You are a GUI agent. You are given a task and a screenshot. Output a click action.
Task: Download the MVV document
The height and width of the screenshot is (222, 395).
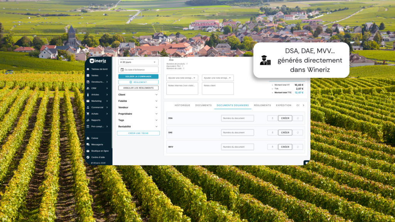pos(272,147)
